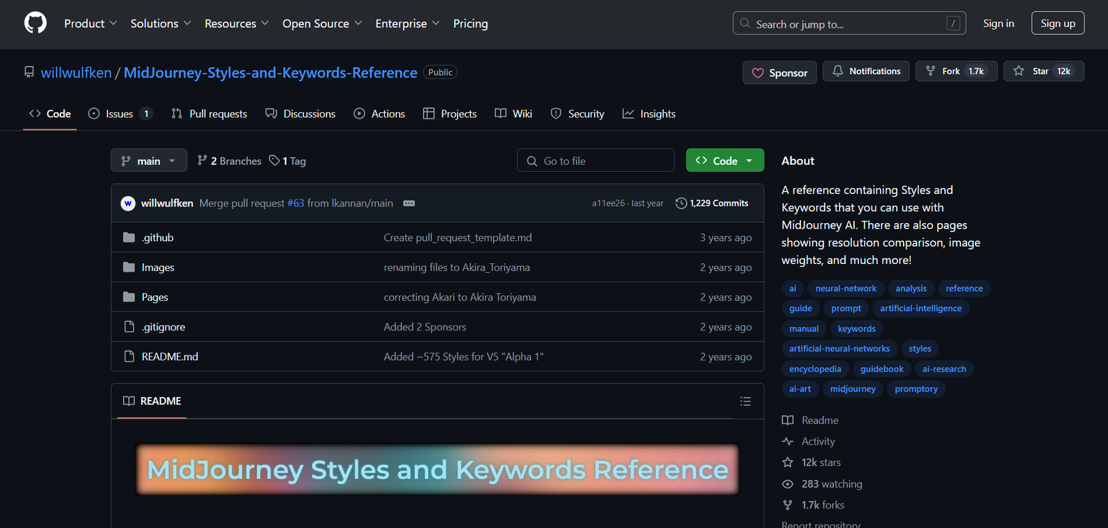Switch to the Code tab
This screenshot has width=1108, height=528.
tap(50, 114)
